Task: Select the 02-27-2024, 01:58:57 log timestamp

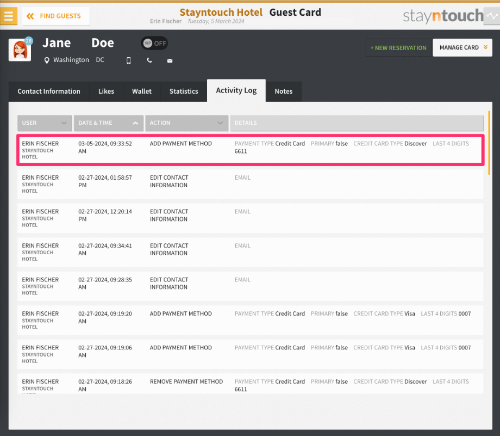Action: [x=105, y=181]
